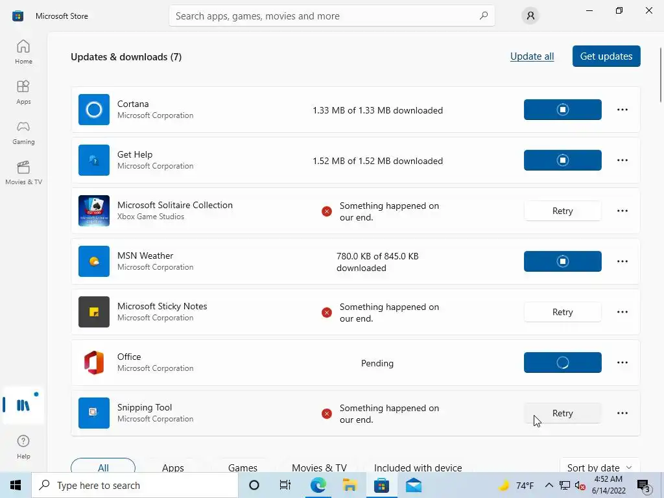
Task: Click the Sticky Notes error status icon
Action: (327, 313)
